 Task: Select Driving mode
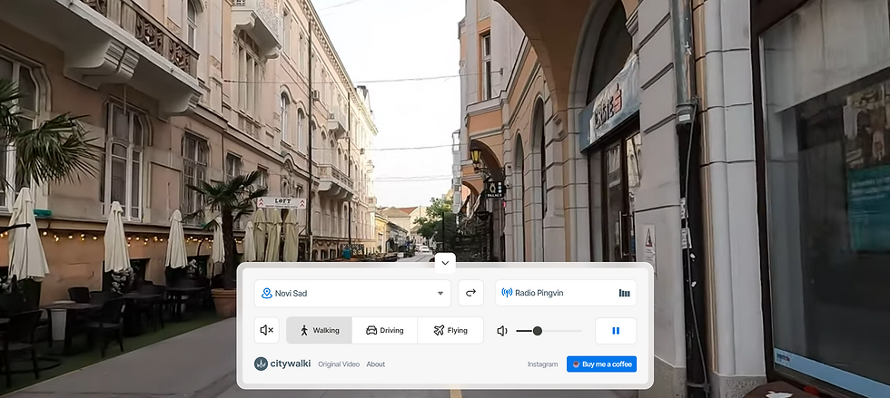[385, 330]
